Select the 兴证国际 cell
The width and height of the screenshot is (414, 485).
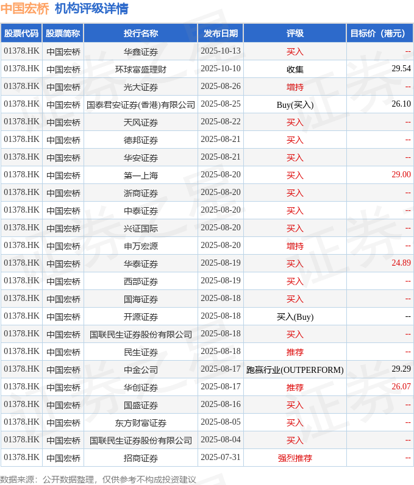[x=141, y=228]
